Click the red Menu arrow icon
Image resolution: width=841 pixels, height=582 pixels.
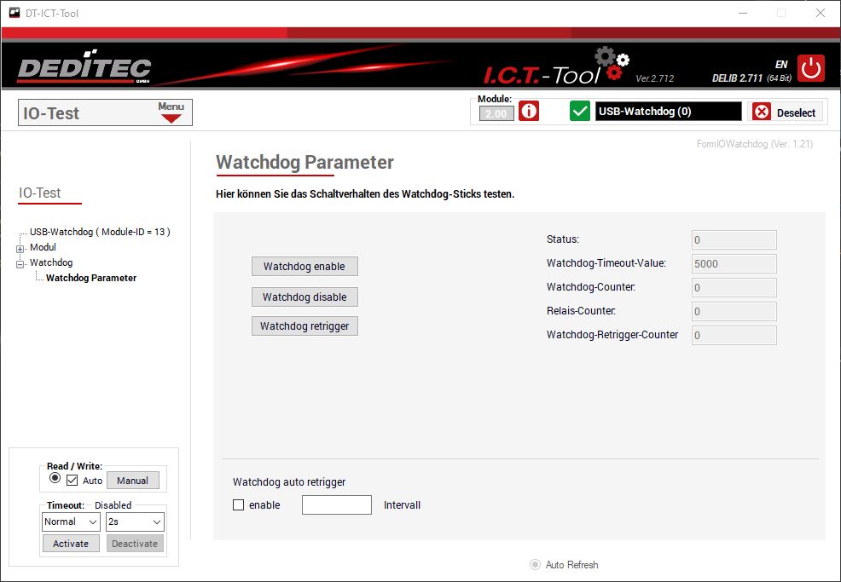[x=171, y=118]
